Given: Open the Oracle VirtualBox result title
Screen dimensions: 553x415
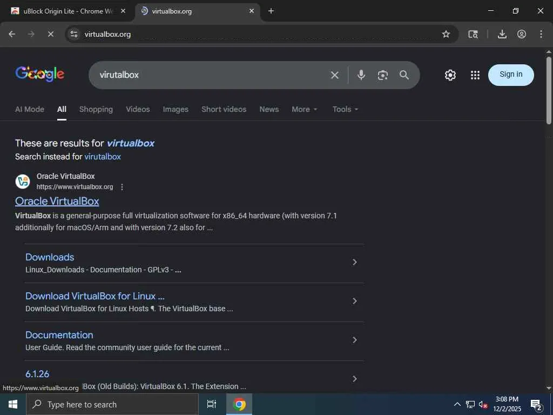Looking at the screenshot, I should pyautogui.click(x=57, y=201).
